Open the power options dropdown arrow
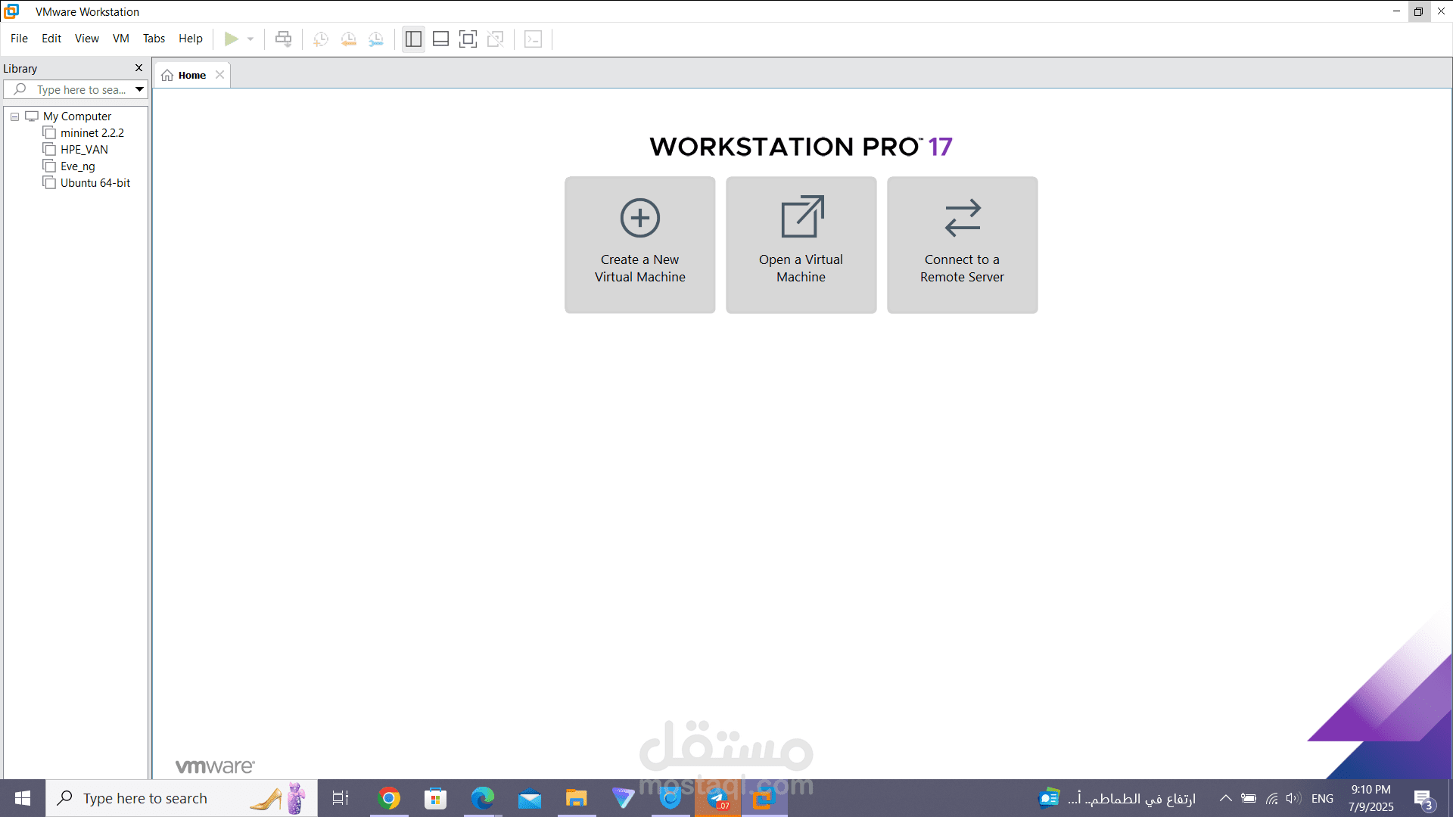This screenshot has width=1453, height=817. tap(250, 39)
